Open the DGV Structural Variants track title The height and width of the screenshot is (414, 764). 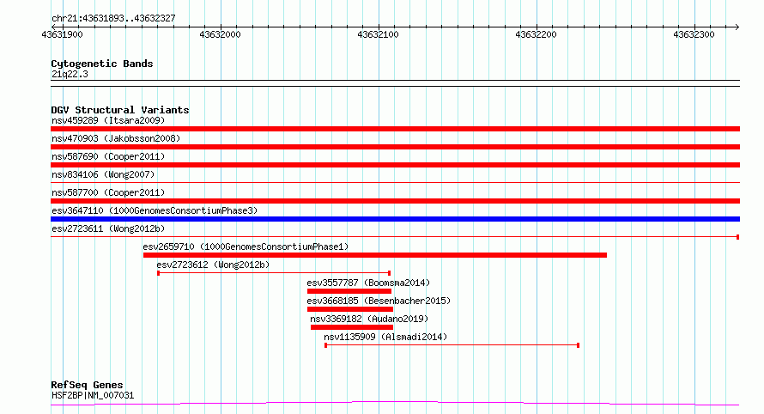click(120, 110)
